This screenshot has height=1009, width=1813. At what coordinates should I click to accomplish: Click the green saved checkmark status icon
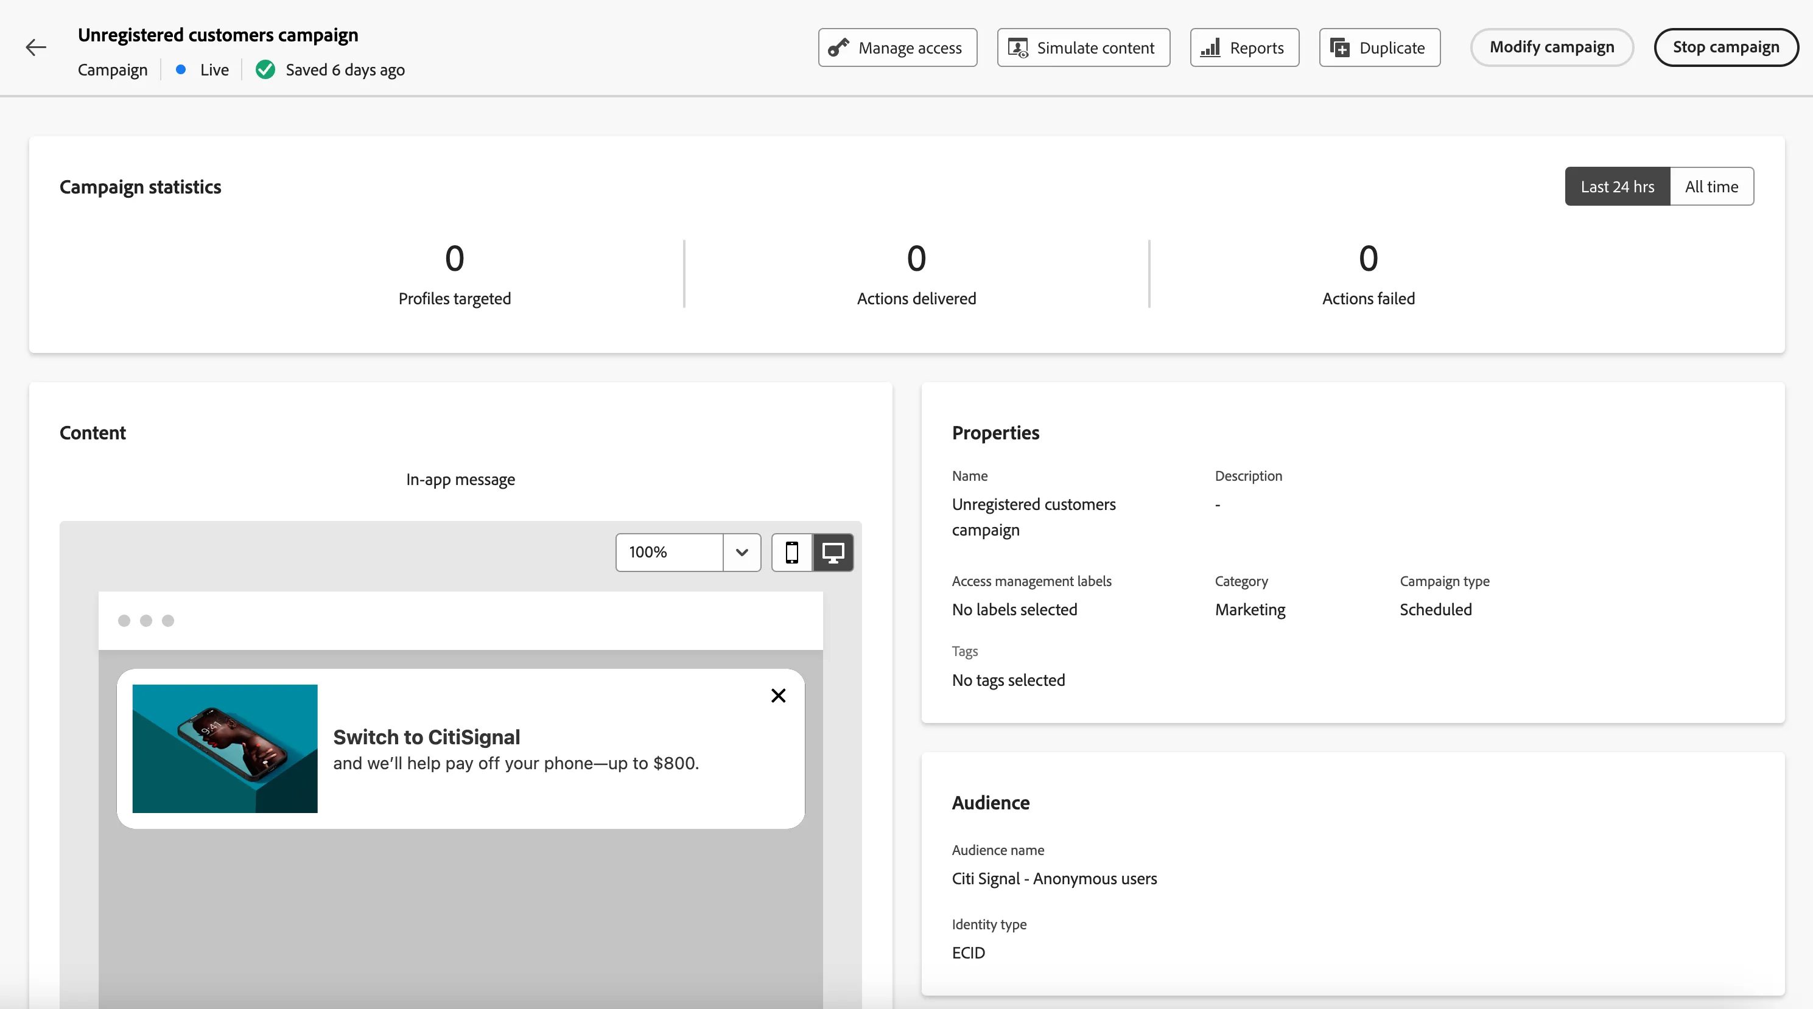click(x=265, y=69)
